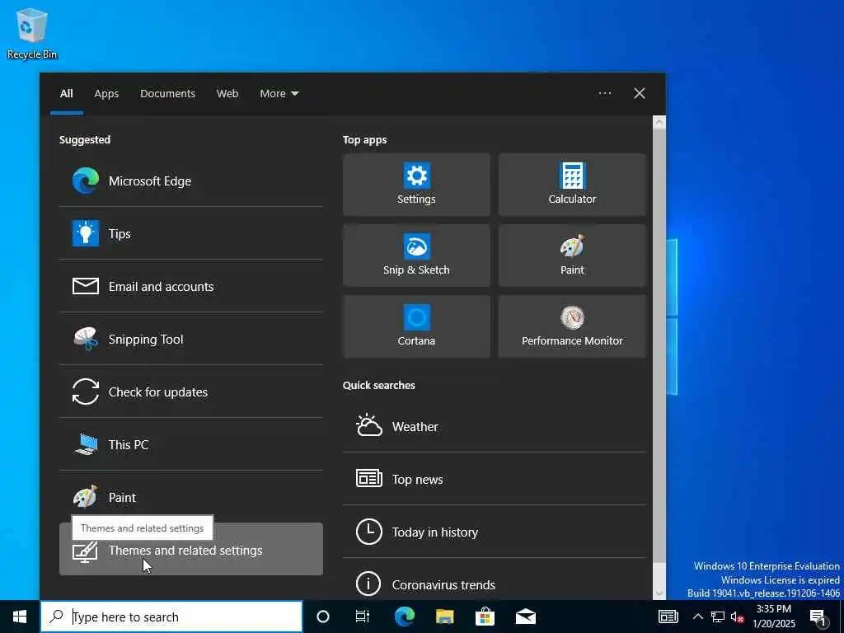Open Themes and related settings

pyautogui.click(x=191, y=549)
